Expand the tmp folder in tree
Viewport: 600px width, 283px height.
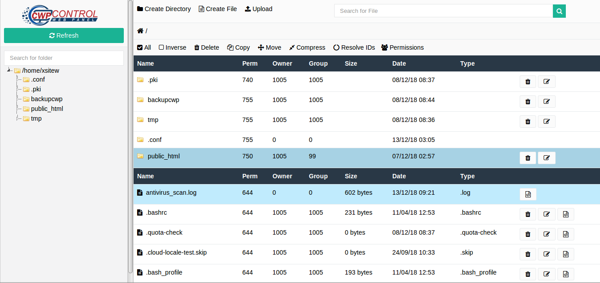coord(18,118)
